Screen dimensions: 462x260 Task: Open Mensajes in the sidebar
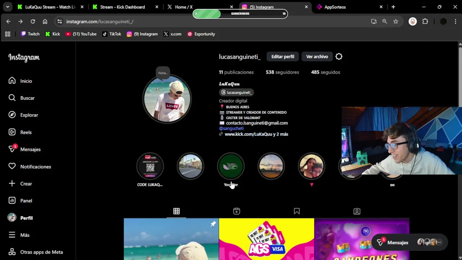(x=25, y=149)
